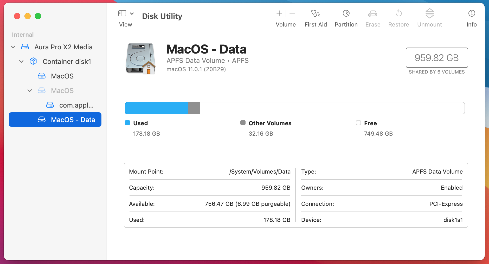The image size is (489, 264).
Task: Select MacOS - Data in sidebar
Action: pyautogui.click(x=55, y=120)
